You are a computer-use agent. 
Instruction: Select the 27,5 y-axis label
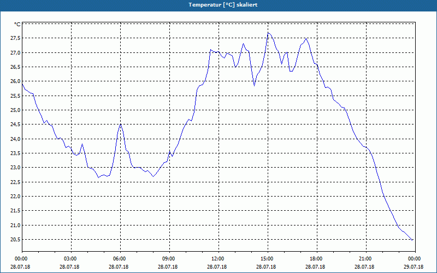point(15,38)
